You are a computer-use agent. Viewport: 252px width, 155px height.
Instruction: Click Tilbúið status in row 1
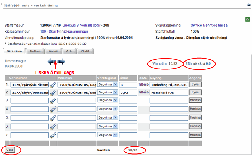[x=143, y=84]
